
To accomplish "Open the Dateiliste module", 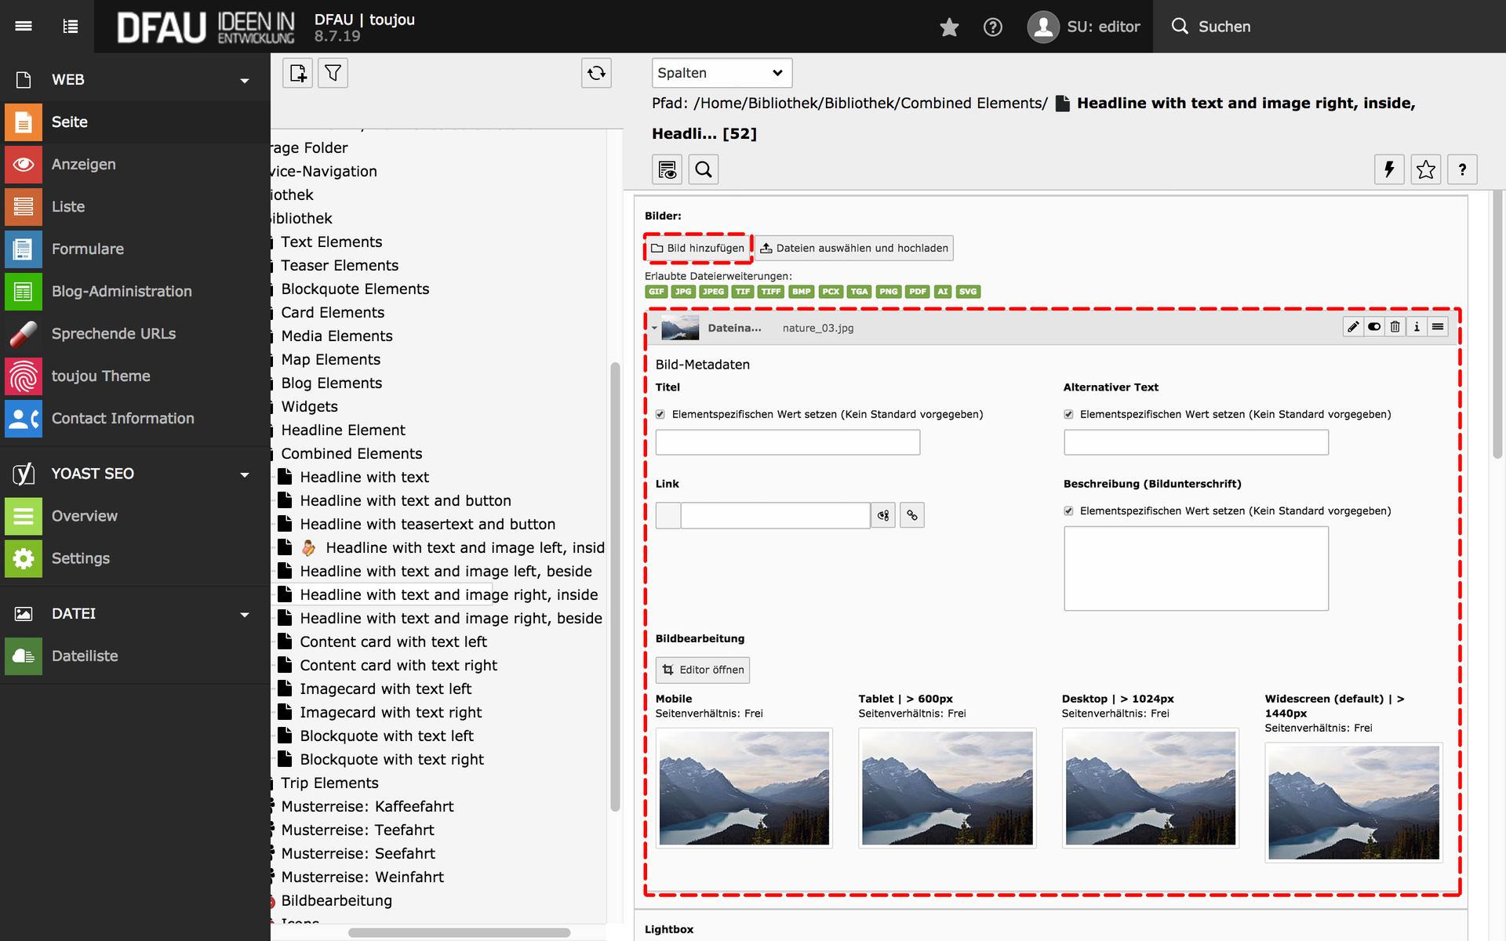I will coord(85,656).
